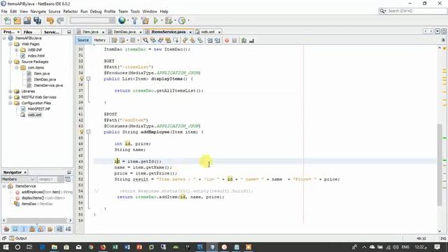Click the Last Edit icon in the editor toolbar
448x252 pixels.
tap(114, 41)
